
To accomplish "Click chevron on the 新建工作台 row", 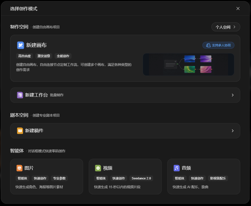I will [x=233, y=95].
